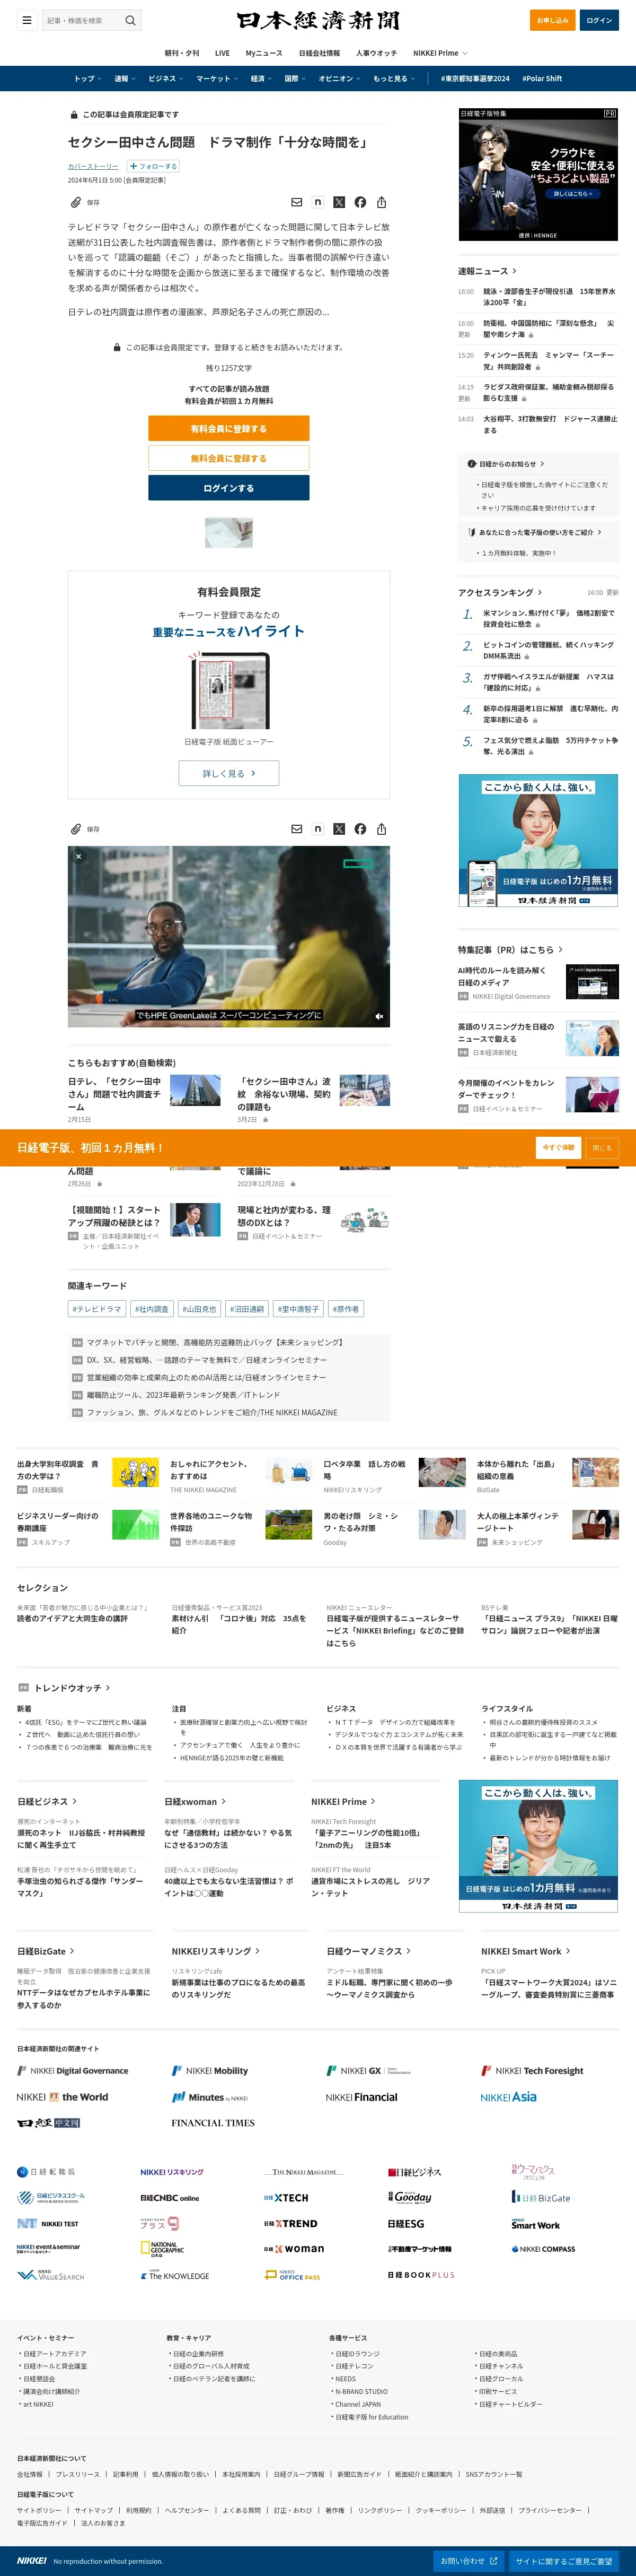Expand the トップ navigation dropdown

click(x=87, y=78)
